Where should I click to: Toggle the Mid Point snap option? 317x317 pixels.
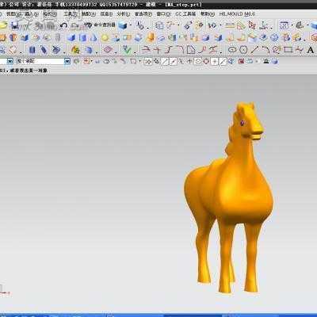click(x=174, y=62)
